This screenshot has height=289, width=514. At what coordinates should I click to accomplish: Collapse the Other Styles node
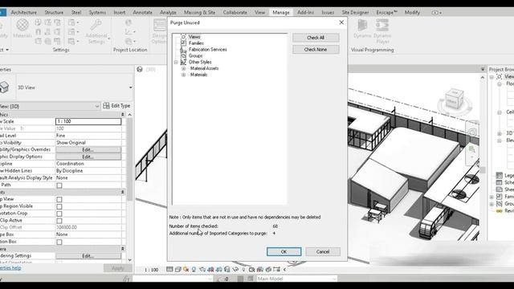coord(176,62)
